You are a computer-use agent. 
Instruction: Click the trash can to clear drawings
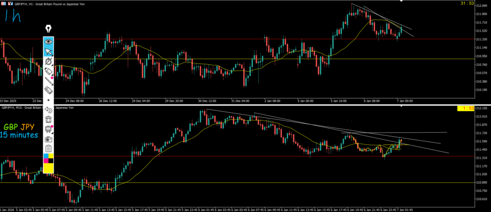[x=48, y=119]
